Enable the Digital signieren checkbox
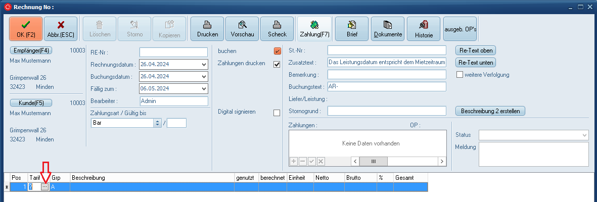The height and width of the screenshot is (202, 597). (277, 113)
